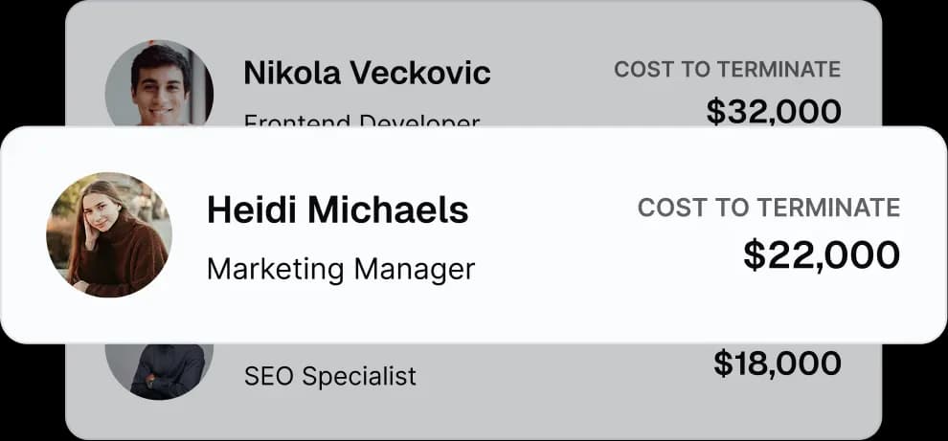Open the highlighted Heidi Michaels card
Image resolution: width=948 pixels, height=441 pixels.
click(x=473, y=235)
